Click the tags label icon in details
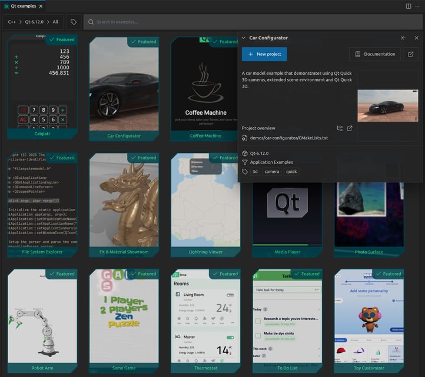This screenshot has height=377, width=425. tap(245, 171)
